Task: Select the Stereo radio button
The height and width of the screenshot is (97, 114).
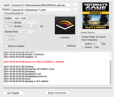Action: 6,40
